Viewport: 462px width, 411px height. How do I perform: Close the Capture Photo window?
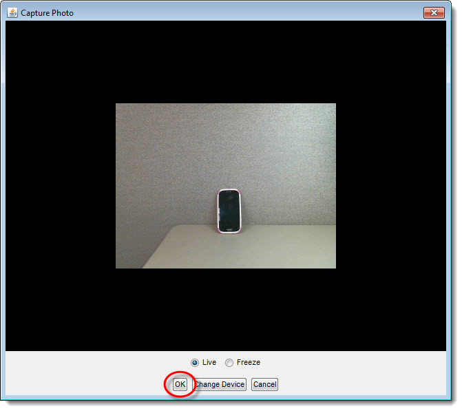(x=434, y=12)
